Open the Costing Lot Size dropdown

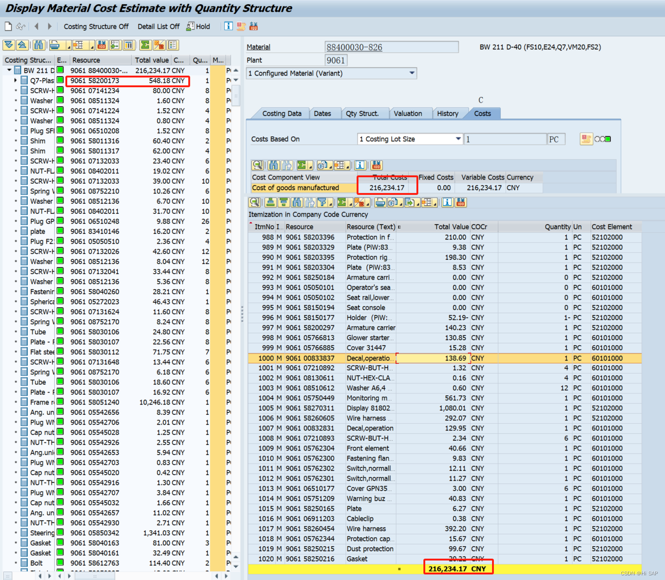tap(458, 139)
